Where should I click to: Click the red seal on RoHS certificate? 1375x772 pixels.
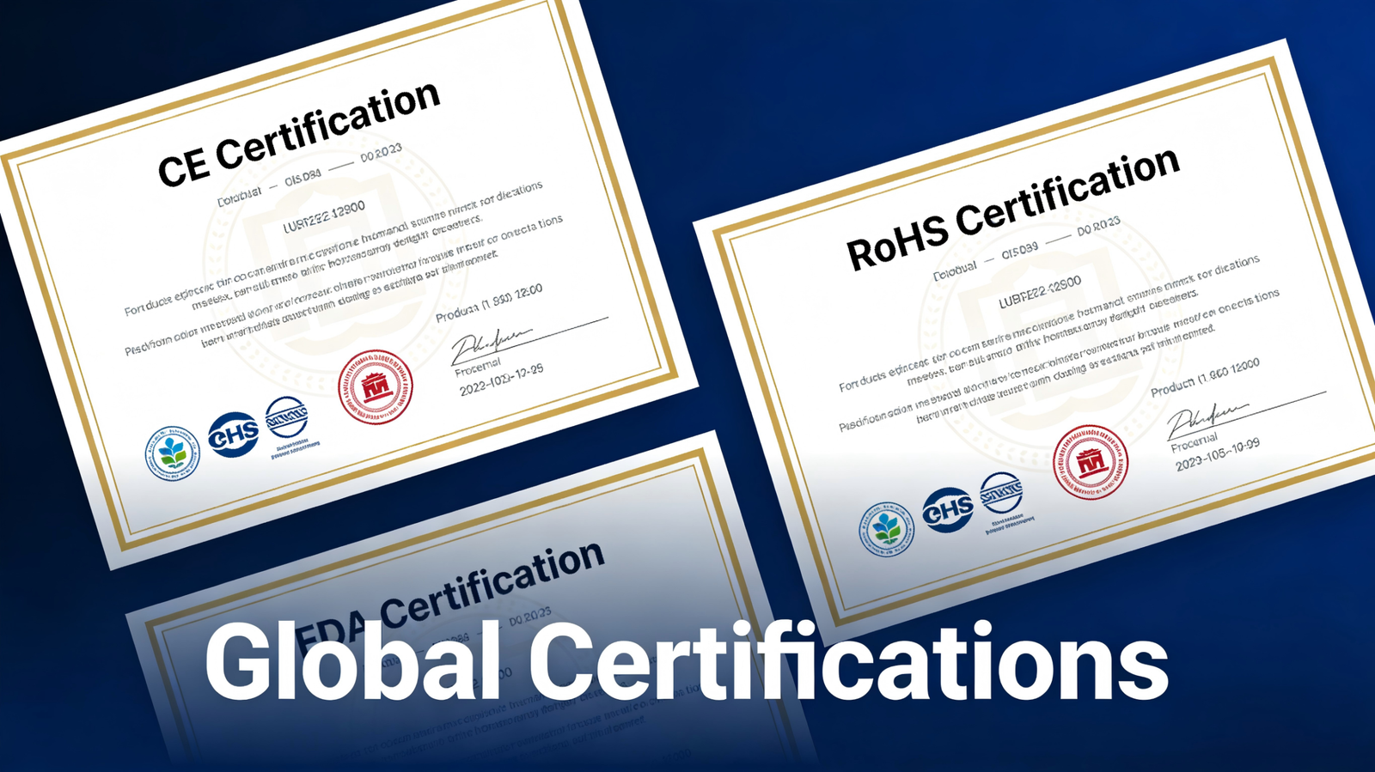click(x=1091, y=461)
